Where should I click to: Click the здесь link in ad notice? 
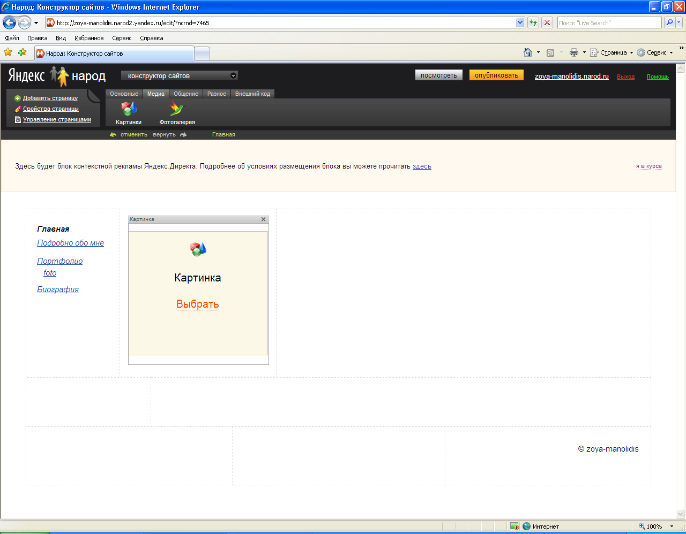pos(422,166)
